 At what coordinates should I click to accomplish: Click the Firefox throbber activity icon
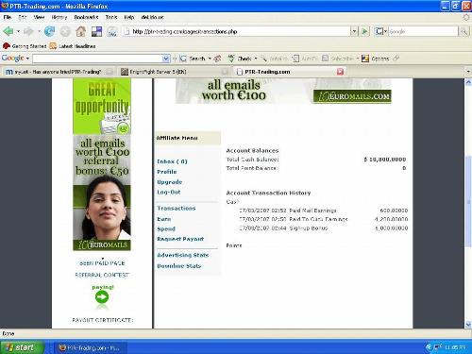[466, 17]
